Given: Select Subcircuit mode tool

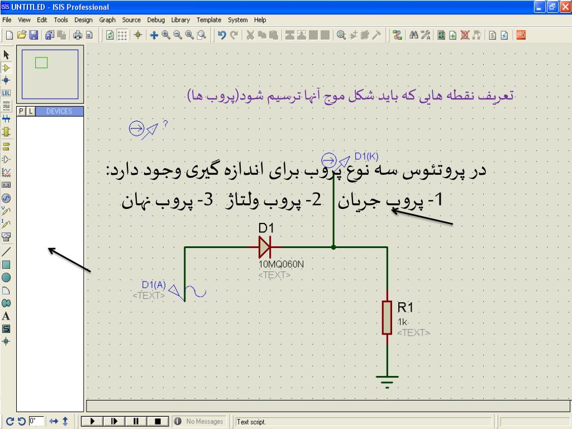Looking at the screenshot, I should [x=6, y=132].
